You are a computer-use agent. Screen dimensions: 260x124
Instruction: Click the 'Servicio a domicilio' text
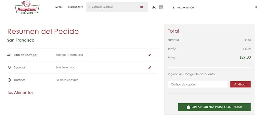tap(69, 55)
